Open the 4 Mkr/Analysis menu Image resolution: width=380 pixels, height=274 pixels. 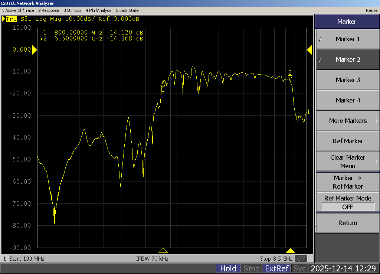(98, 10)
